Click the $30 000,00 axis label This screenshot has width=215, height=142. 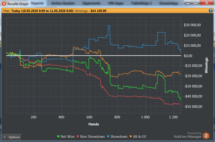click(192, 25)
